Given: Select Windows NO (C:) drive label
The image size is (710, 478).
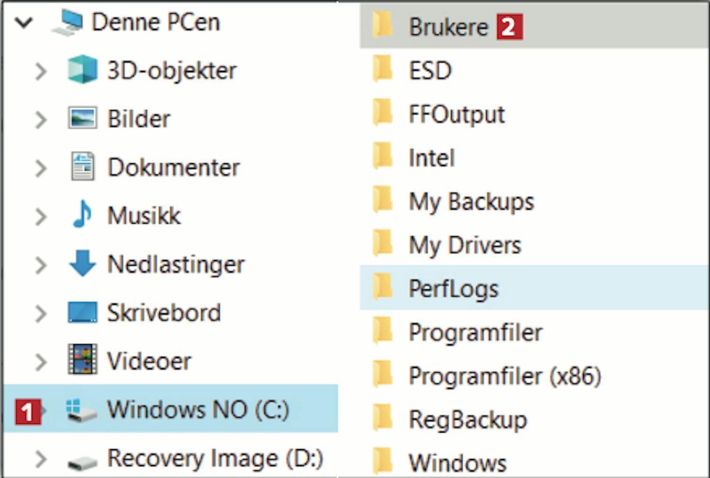Looking at the screenshot, I should pyautogui.click(x=198, y=409).
